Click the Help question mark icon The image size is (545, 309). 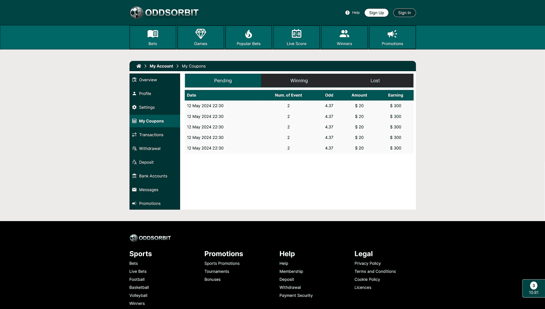click(347, 13)
